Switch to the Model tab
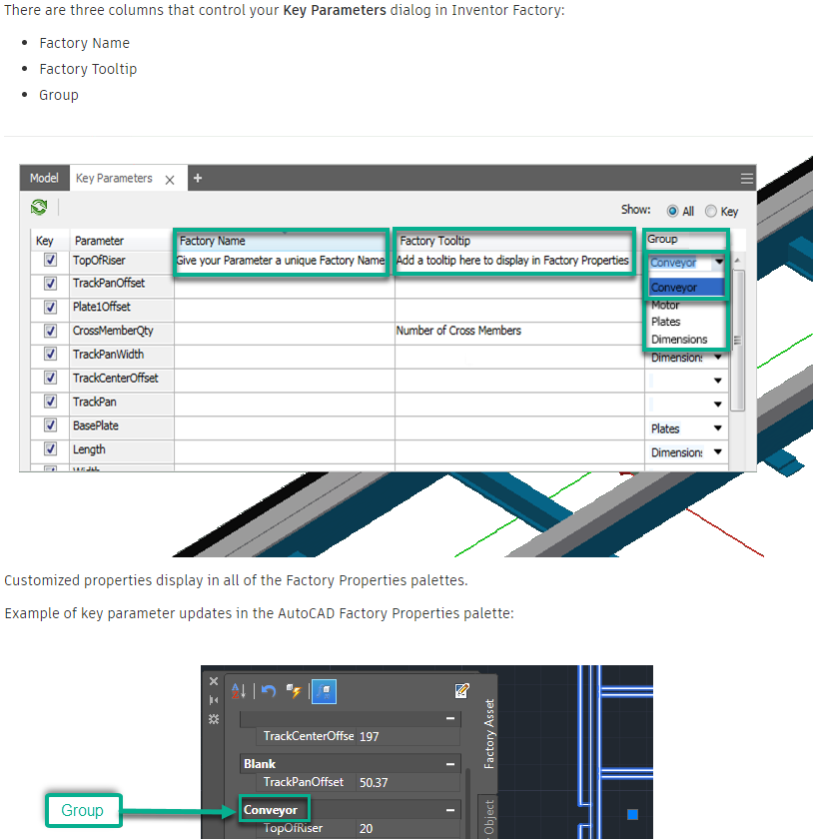The image size is (815, 839). click(44, 178)
